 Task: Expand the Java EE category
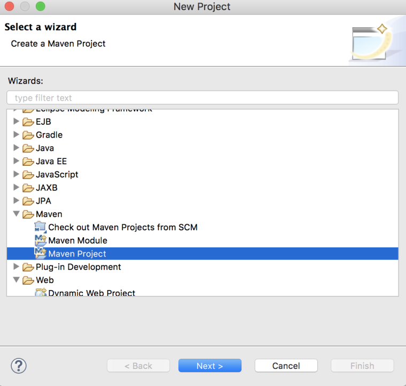[x=16, y=160]
